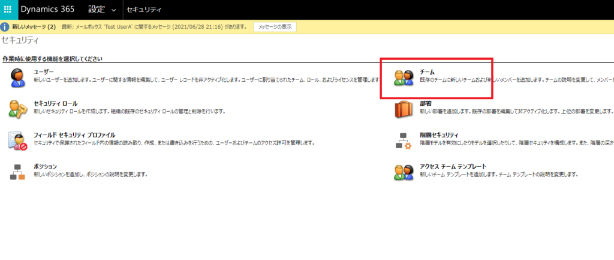This screenshot has width=614, height=260.
Task: Open the フィールド セキュリティ プロファイル link
Action: (x=74, y=135)
